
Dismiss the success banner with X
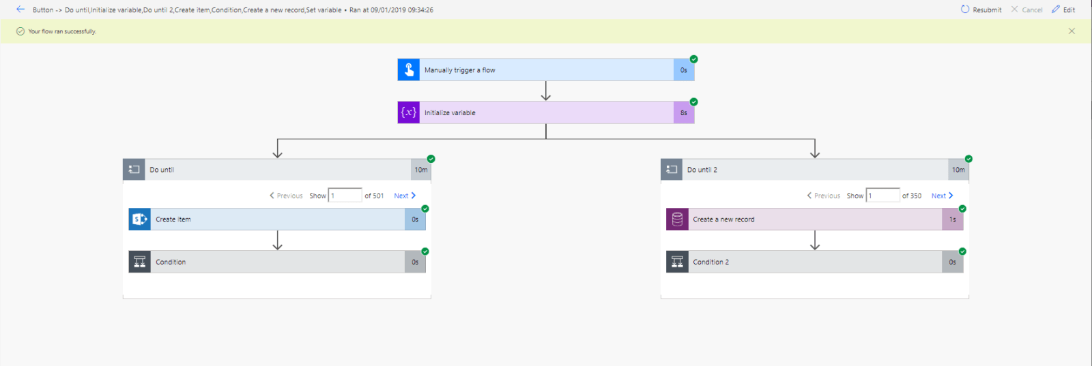tap(1072, 31)
